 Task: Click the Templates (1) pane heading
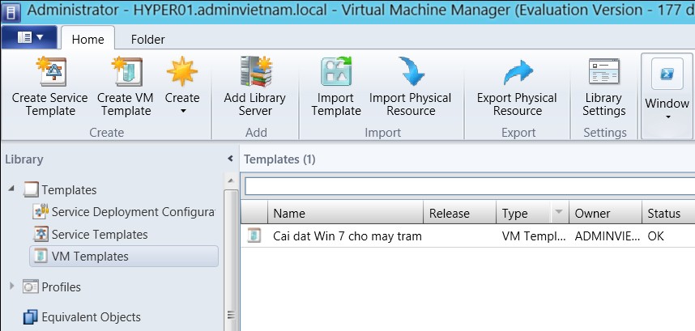[279, 159]
